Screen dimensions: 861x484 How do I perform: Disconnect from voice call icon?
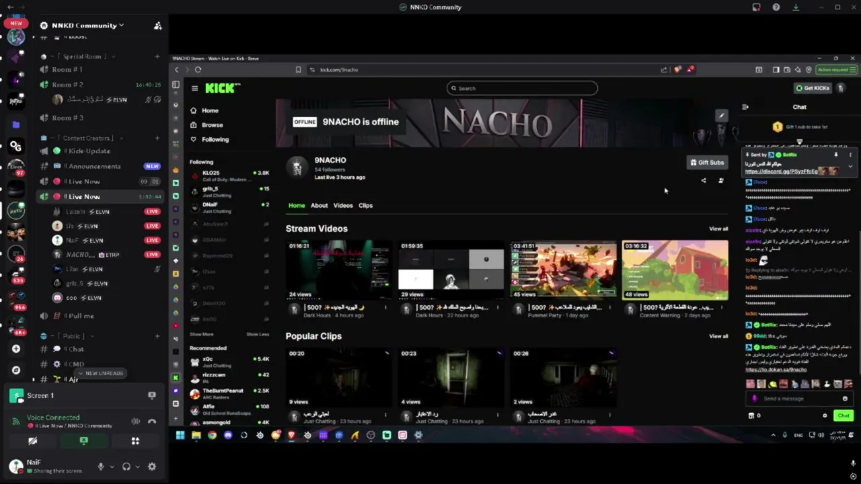coord(152,421)
